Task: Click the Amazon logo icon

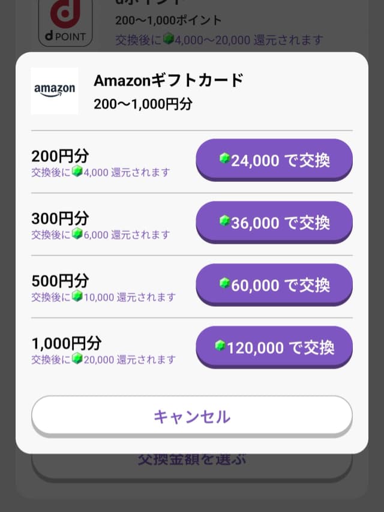Action: click(x=53, y=91)
